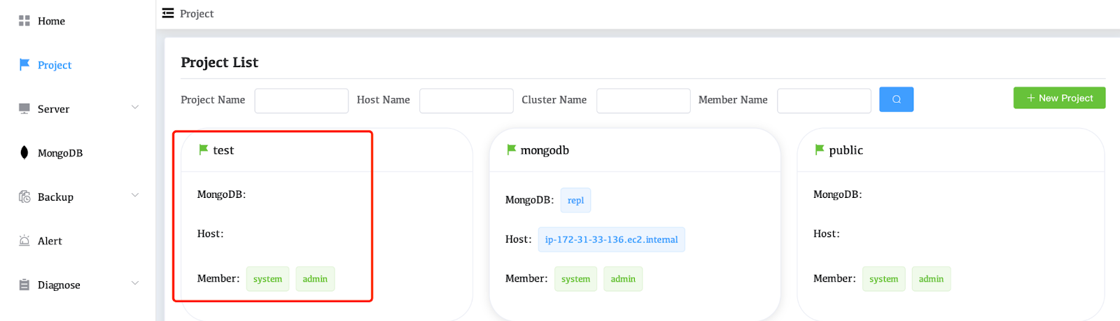Viewport: 1120px width, 321px height.
Task: Focus the Project Name input field
Action: [301, 100]
